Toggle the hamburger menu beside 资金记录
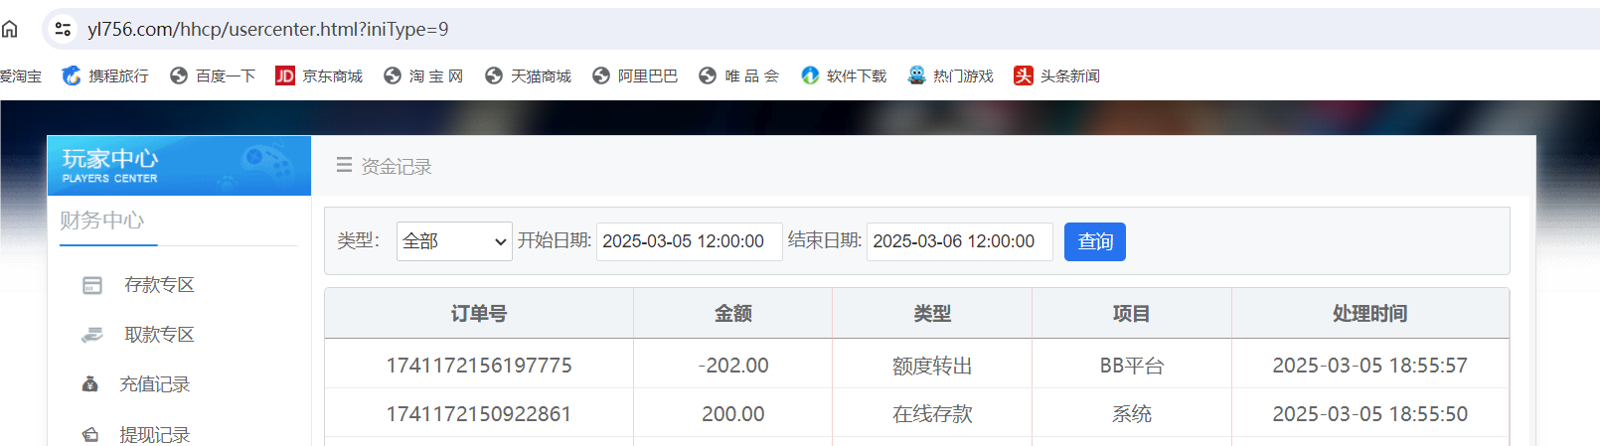The height and width of the screenshot is (446, 1600). pos(344,165)
